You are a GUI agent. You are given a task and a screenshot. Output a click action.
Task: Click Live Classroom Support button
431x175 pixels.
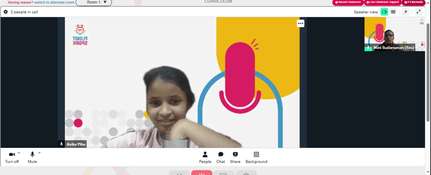pyautogui.click(x=383, y=2)
